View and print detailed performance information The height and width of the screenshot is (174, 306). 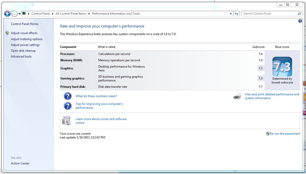click(x=272, y=96)
